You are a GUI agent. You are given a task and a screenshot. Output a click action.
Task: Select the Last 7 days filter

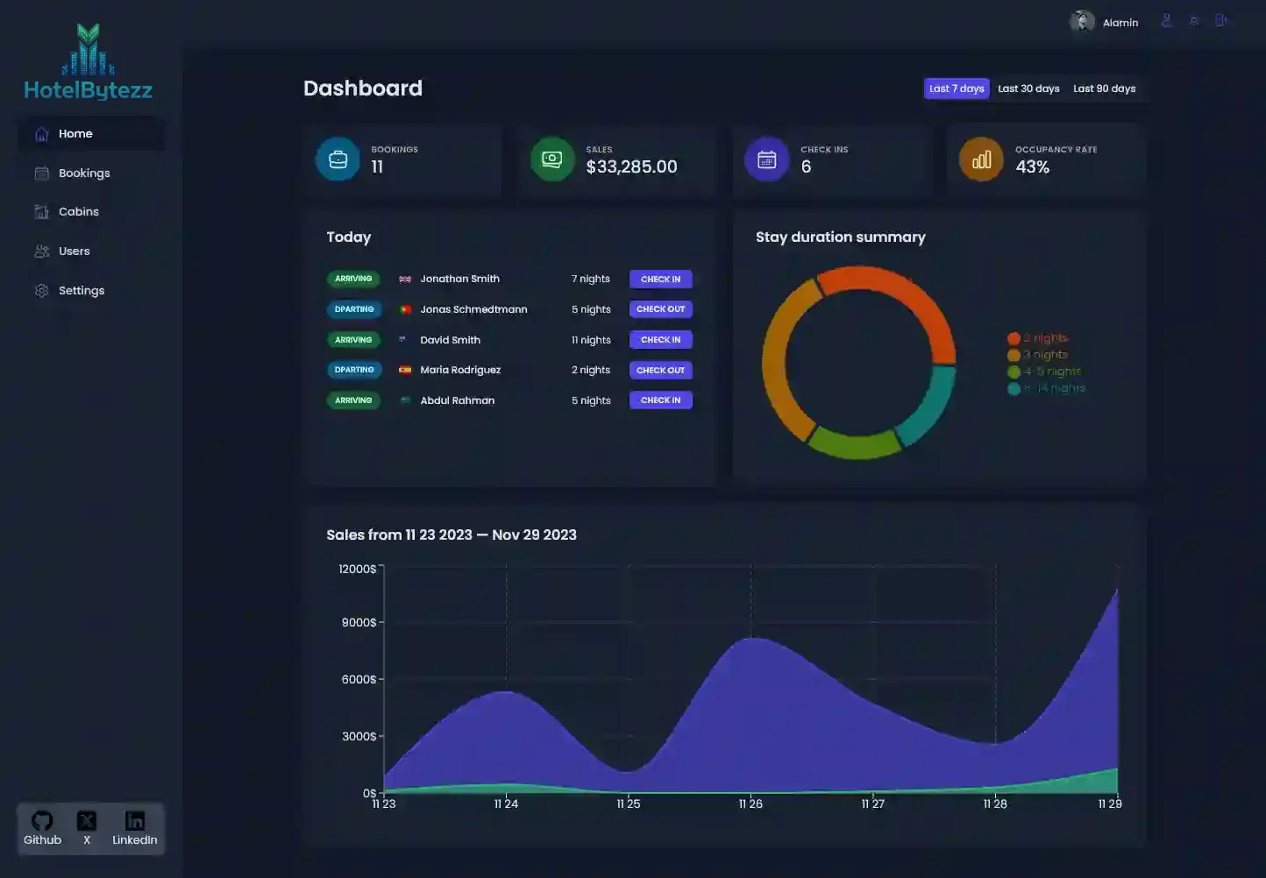(957, 89)
